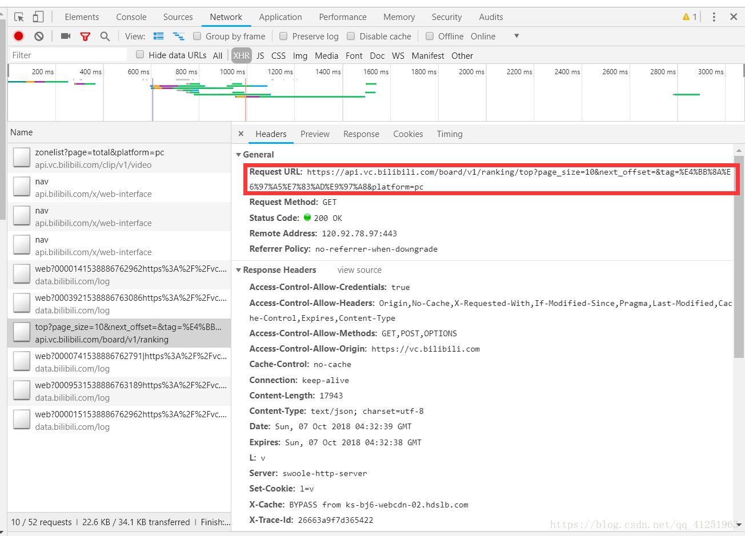Switch to the Elements panel

click(x=82, y=17)
